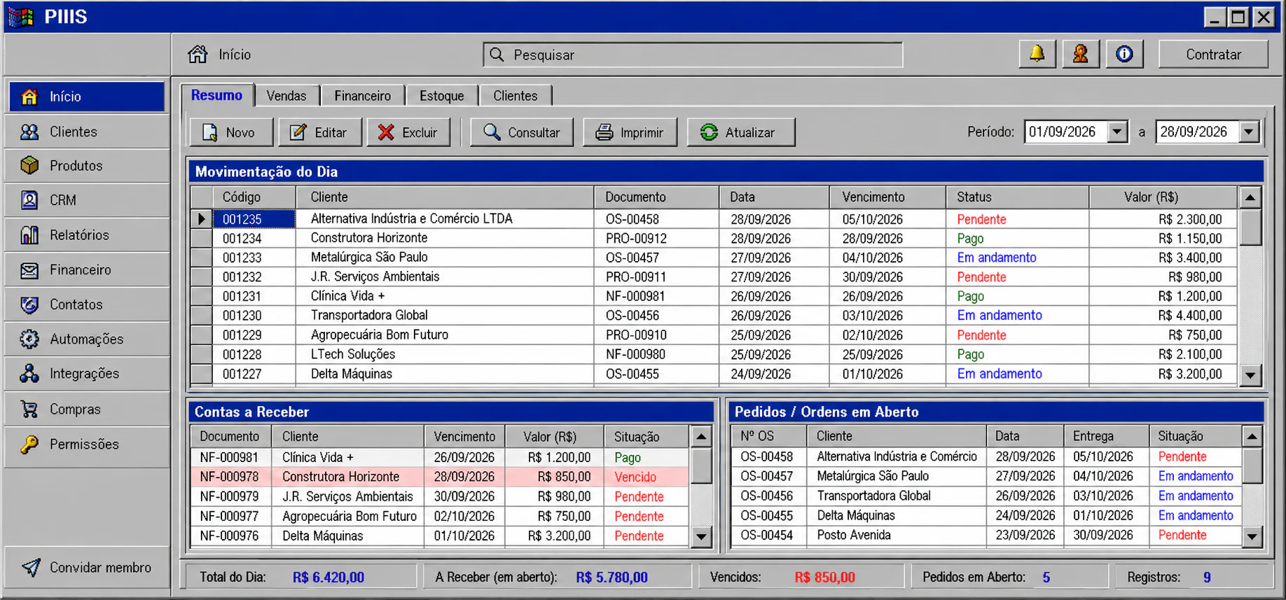1286x600 pixels.
Task: Click scroll up arrow in Pedidos em Aberto
Action: point(1252,437)
